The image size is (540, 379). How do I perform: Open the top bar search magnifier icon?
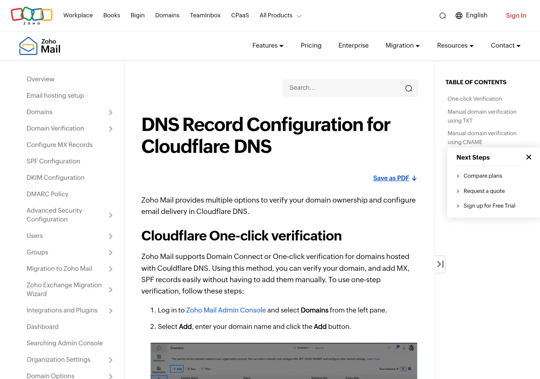[x=442, y=15]
